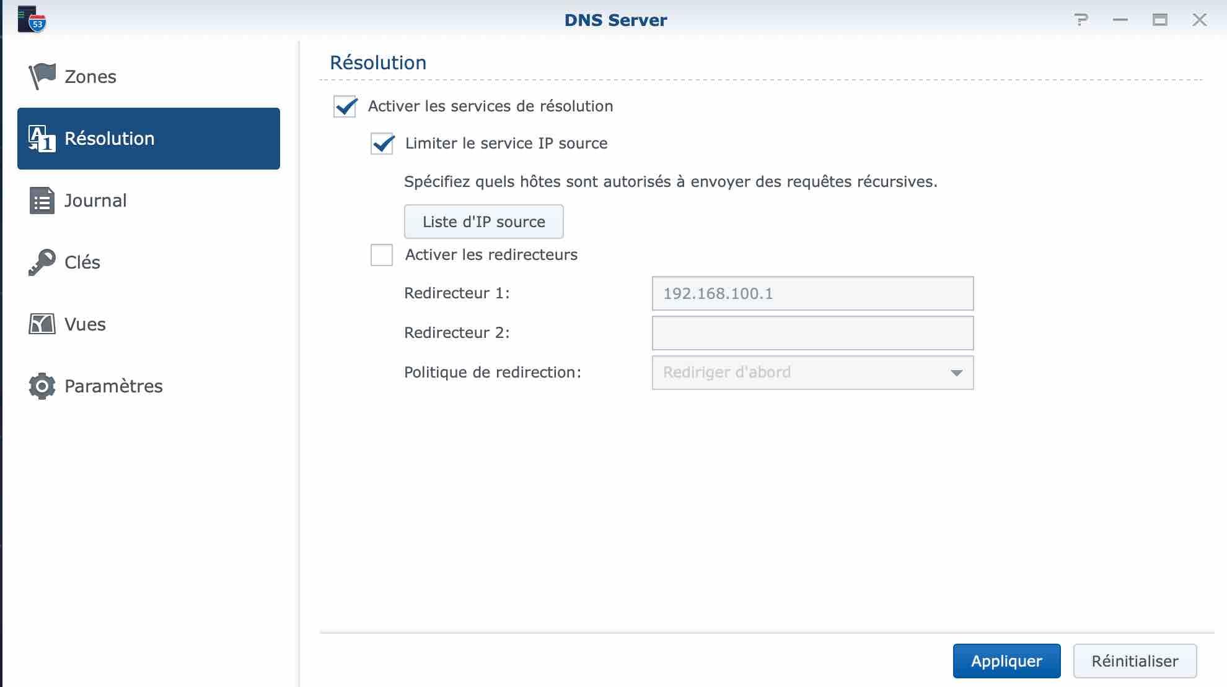The height and width of the screenshot is (687, 1227).
Task: Open help with the question mark icon
Action: tap(1081, 20)
